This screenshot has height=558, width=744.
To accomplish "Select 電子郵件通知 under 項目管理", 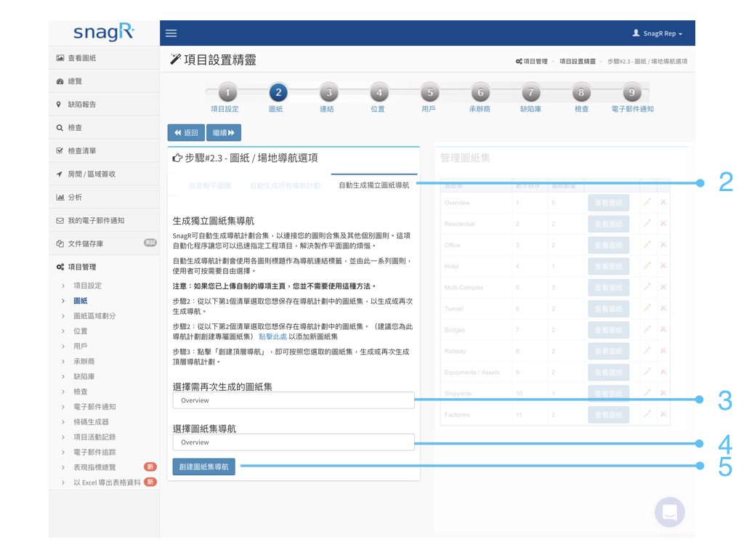I will pyautogui.click(x=94, y=407).
